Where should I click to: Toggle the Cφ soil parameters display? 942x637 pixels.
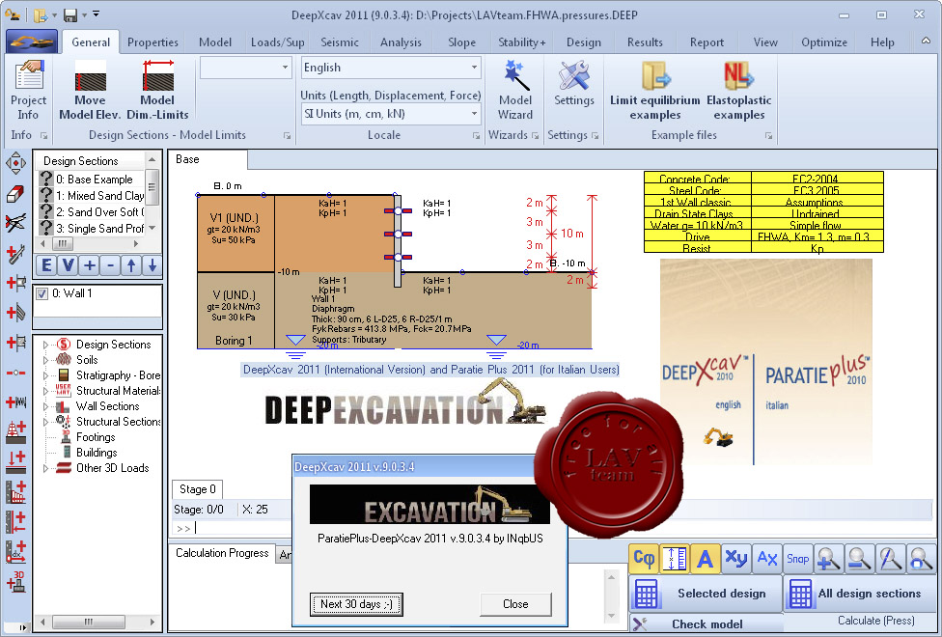click(644, 559)
